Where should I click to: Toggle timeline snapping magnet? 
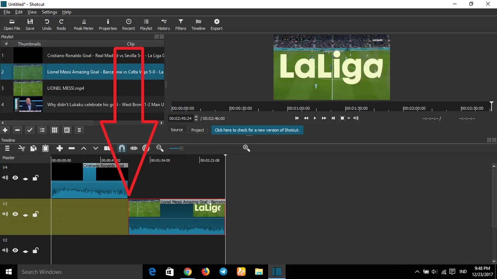(x=122, y=148)
